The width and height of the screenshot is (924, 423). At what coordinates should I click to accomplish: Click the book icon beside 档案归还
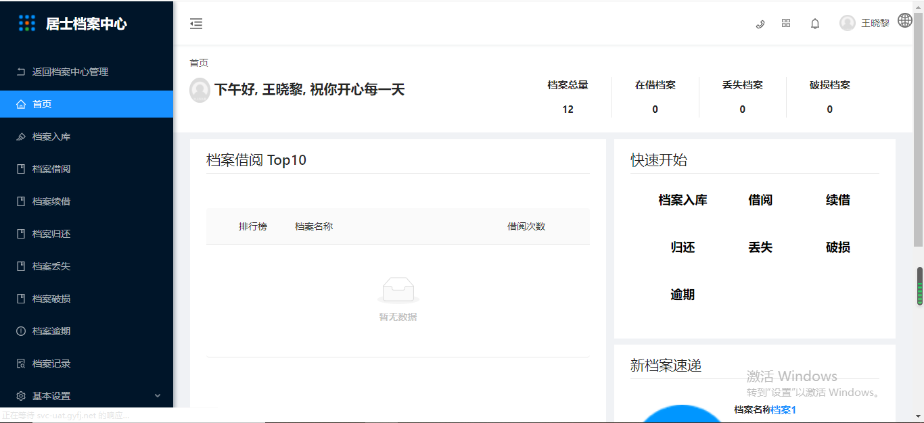(21, 234)
